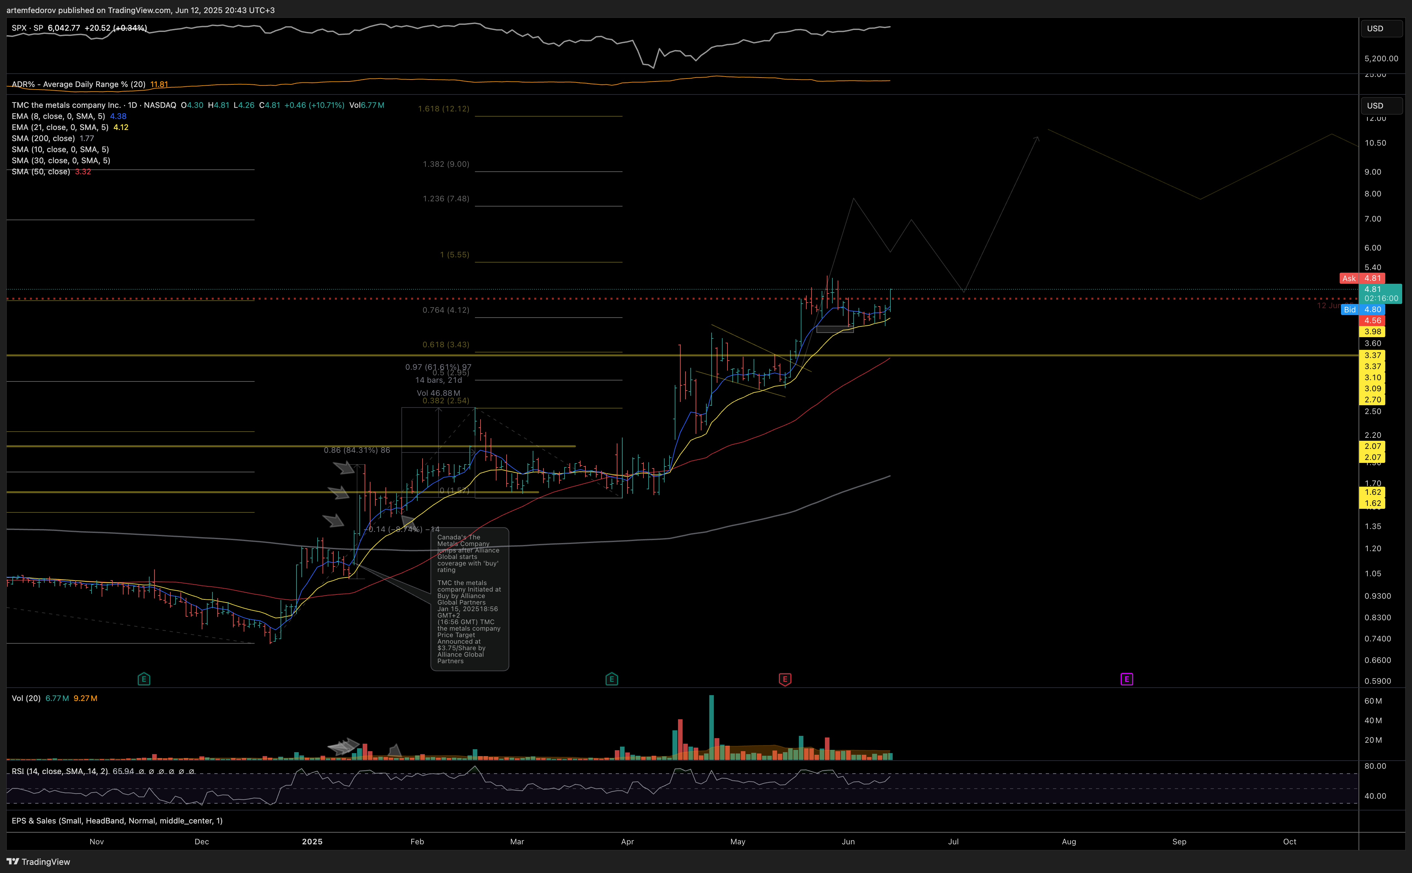Select the SMA (30, close) indicator legend
1412x873 pixels.
point(61,161)
